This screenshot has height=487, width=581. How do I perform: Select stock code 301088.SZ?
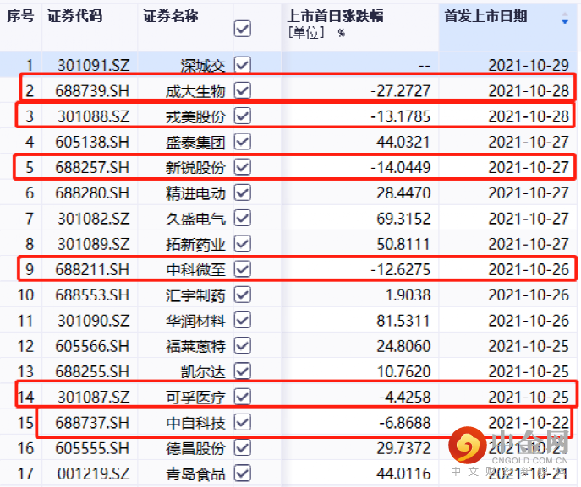(x=93, y=116)
